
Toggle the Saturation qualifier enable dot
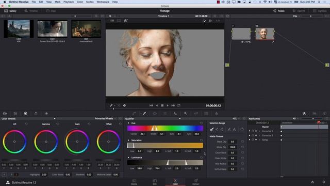click(x=128, y=140)
